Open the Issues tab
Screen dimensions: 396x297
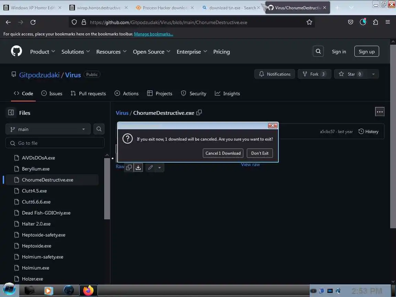tap(52, 93)
